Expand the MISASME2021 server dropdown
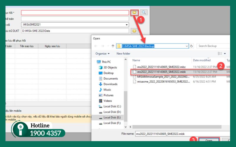Screen dimensions: 236x147 click(x=127, y=25)
